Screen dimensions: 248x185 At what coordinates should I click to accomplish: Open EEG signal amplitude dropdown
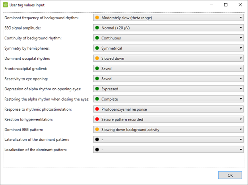coord(168,28)
